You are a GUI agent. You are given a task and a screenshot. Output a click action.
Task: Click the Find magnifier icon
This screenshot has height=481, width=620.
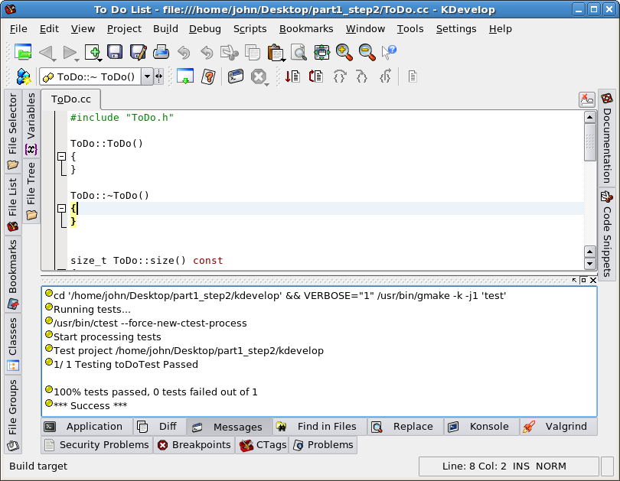299,52
